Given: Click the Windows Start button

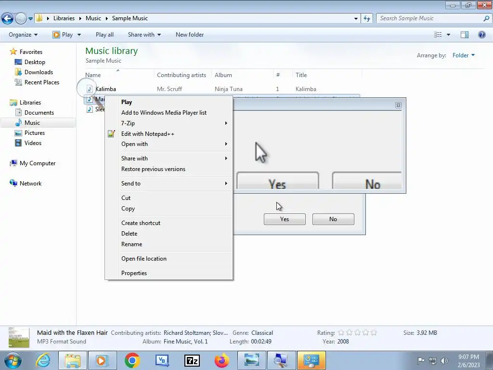Looking at the screenshot, I should 13,360.
